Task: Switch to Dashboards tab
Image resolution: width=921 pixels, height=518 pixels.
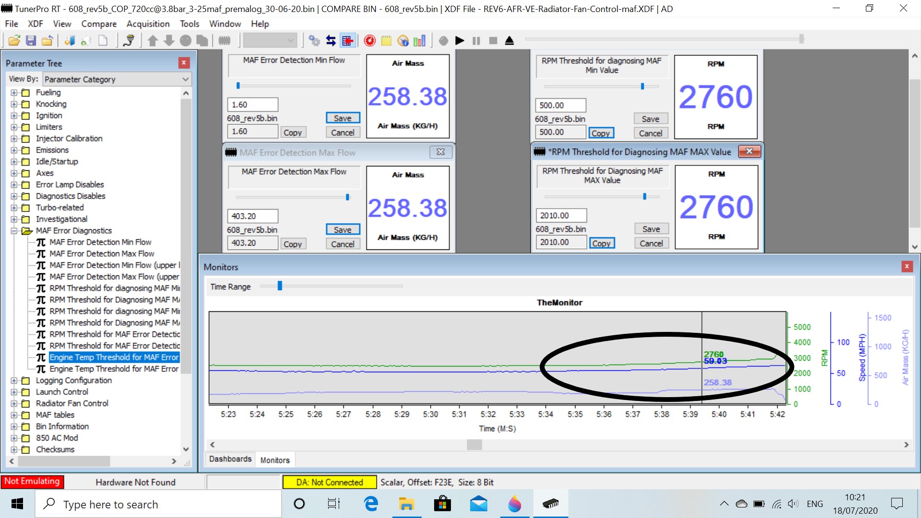Action: point(231,460)
